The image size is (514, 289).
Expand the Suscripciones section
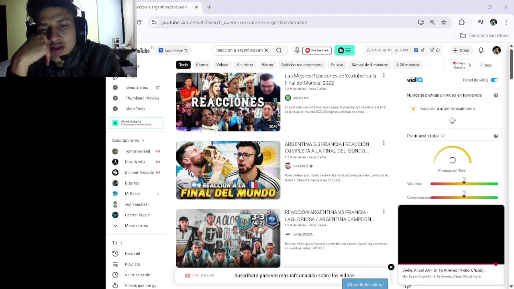[128, 140]
